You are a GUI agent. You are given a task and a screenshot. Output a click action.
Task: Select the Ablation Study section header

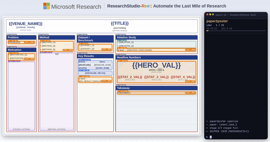coord(156,37)
